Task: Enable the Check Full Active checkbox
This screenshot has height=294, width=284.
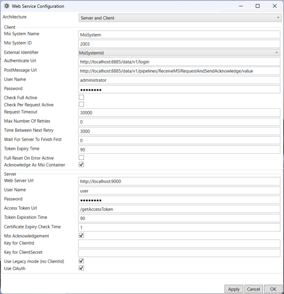Action: point(81,98)
